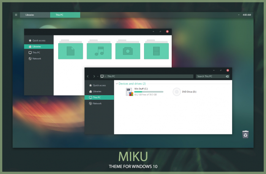This screenshot has height=174, width=266.
Task: Open the DVD Drive disc icon
Action: pyautogui.click(x=177, y=92)
